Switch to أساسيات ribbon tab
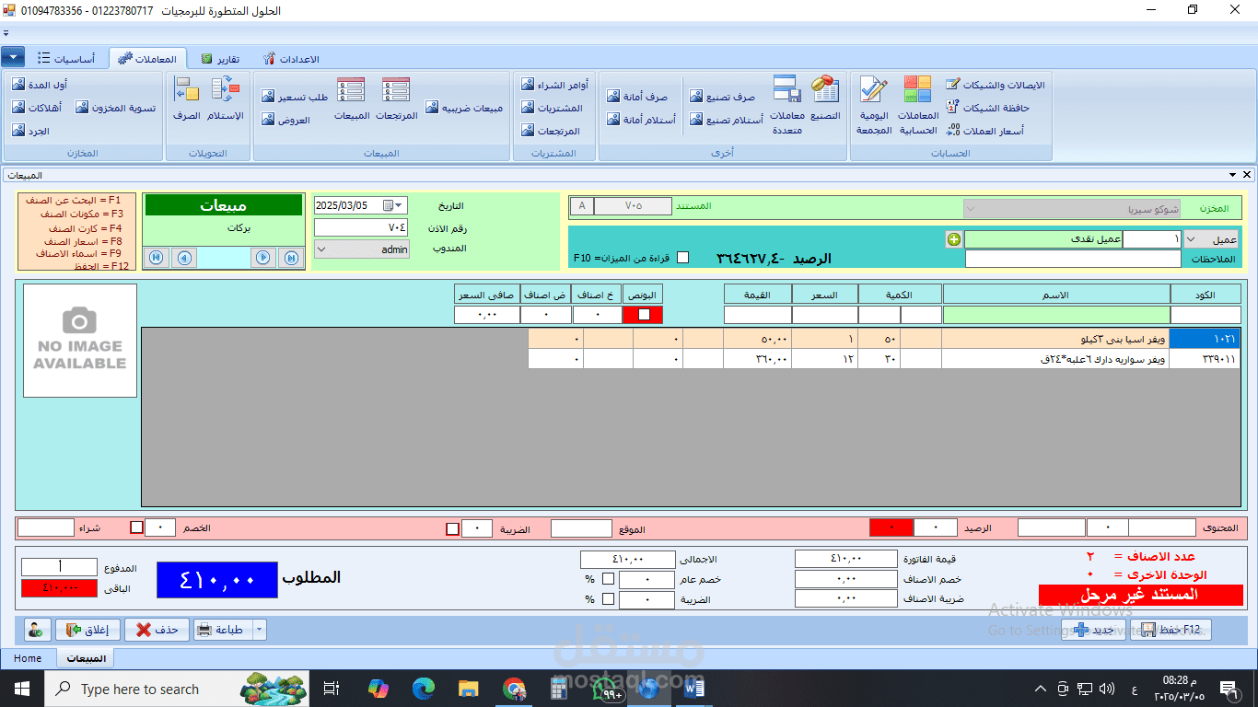1258x707 pixels. click(x=66, y=58)
